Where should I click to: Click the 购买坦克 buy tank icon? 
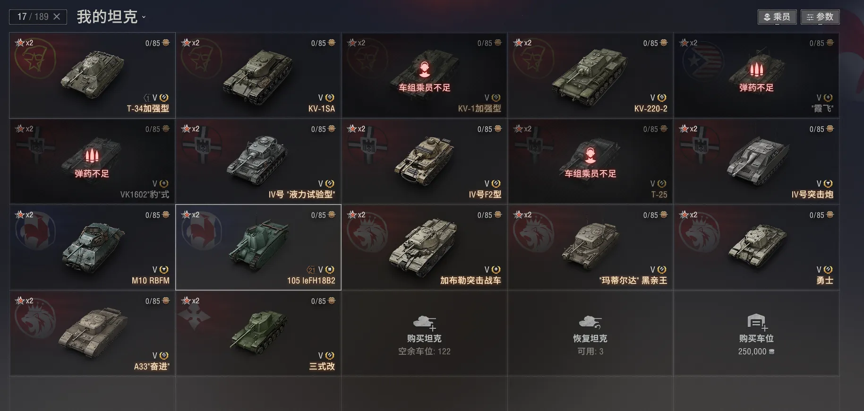pos(424,323)
